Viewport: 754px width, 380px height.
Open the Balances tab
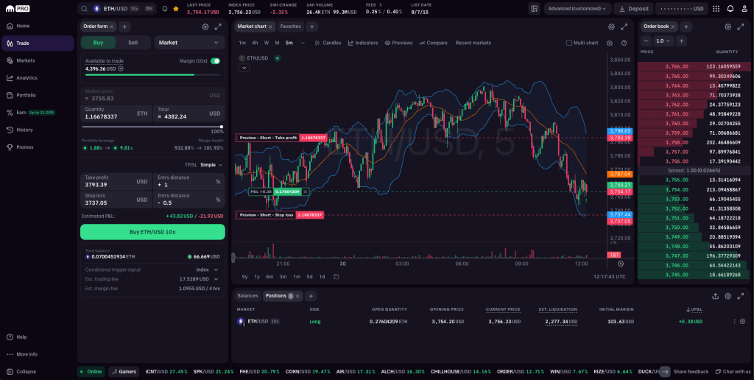tap(247, 296)
